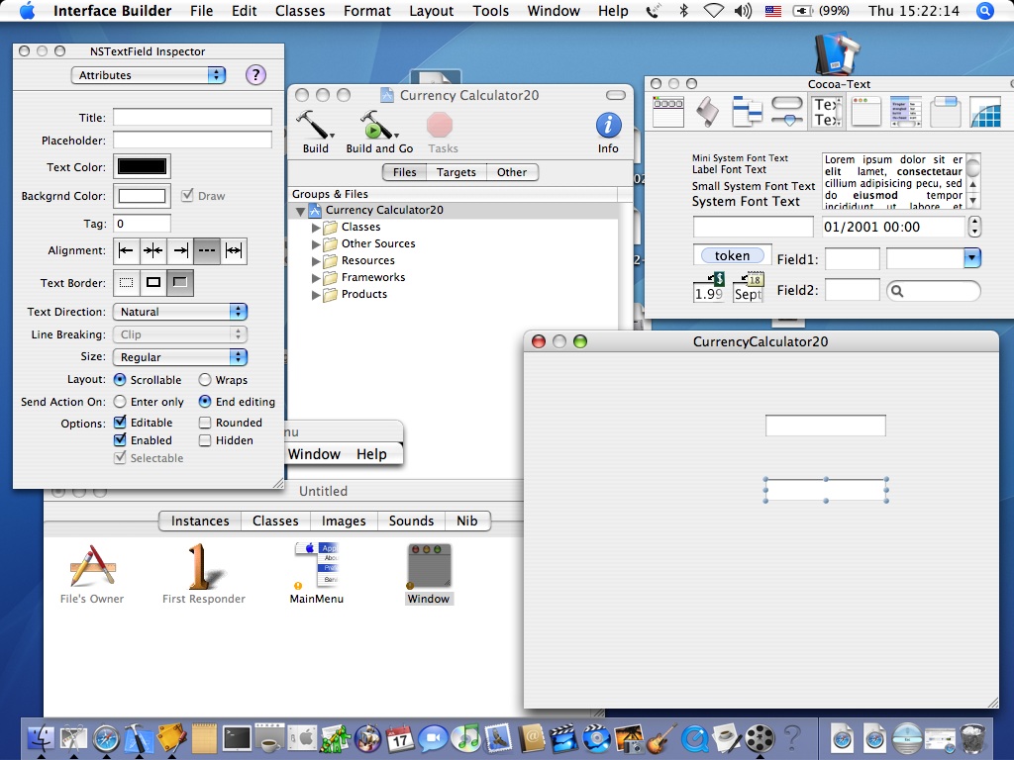Select the Cocoa-Windows palette icon
The height and width of the screenshot is (760, 1014).
click(x=866, y=112)
